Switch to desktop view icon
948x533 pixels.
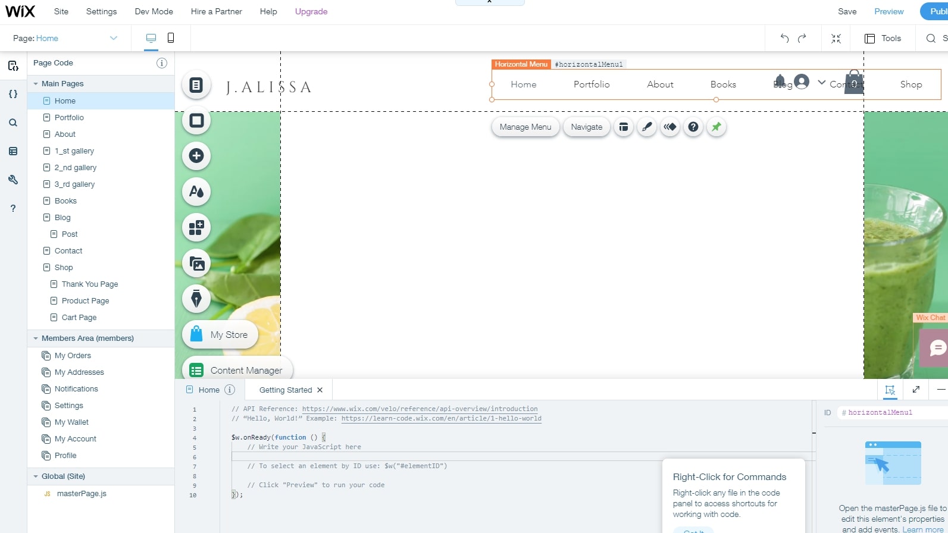tap(151, 38)
